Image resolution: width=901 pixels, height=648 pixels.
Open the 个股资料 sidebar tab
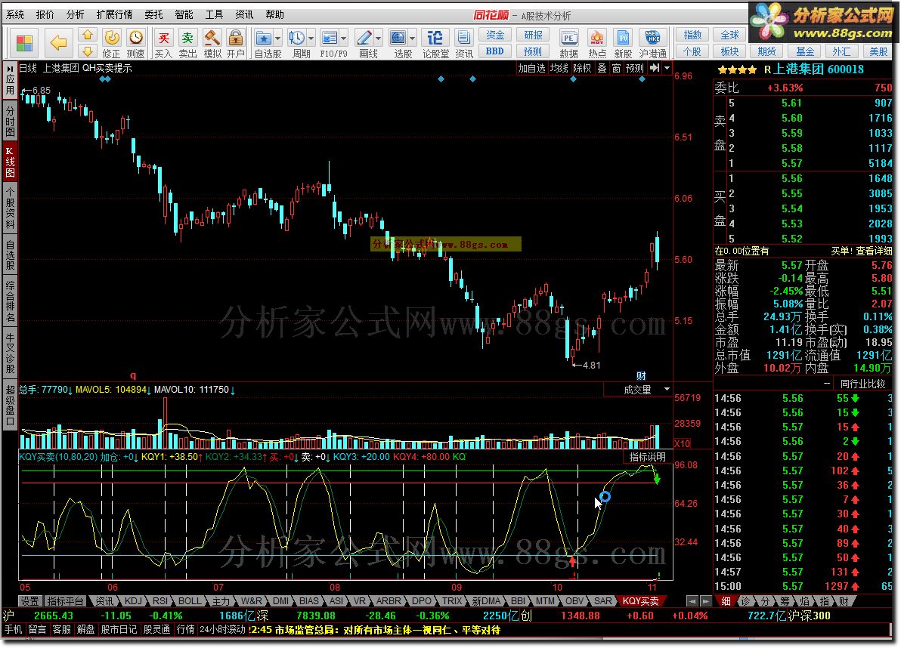click(x=11, y=207)
